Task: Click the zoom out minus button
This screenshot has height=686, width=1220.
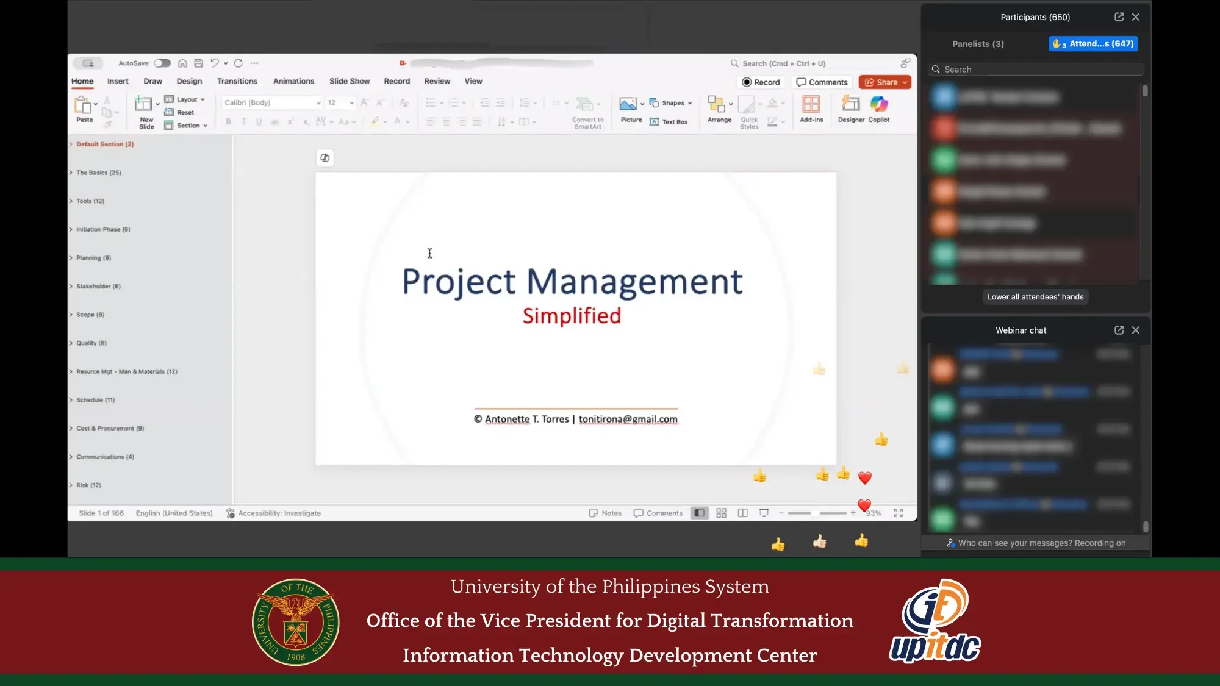Action: click(x=781, y=513)
